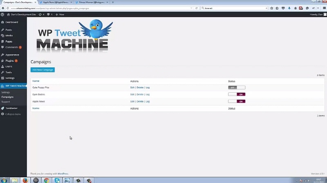Click the WordPress link in footer
This screenshot has width=327, height=183.
(x=63, y=174)
